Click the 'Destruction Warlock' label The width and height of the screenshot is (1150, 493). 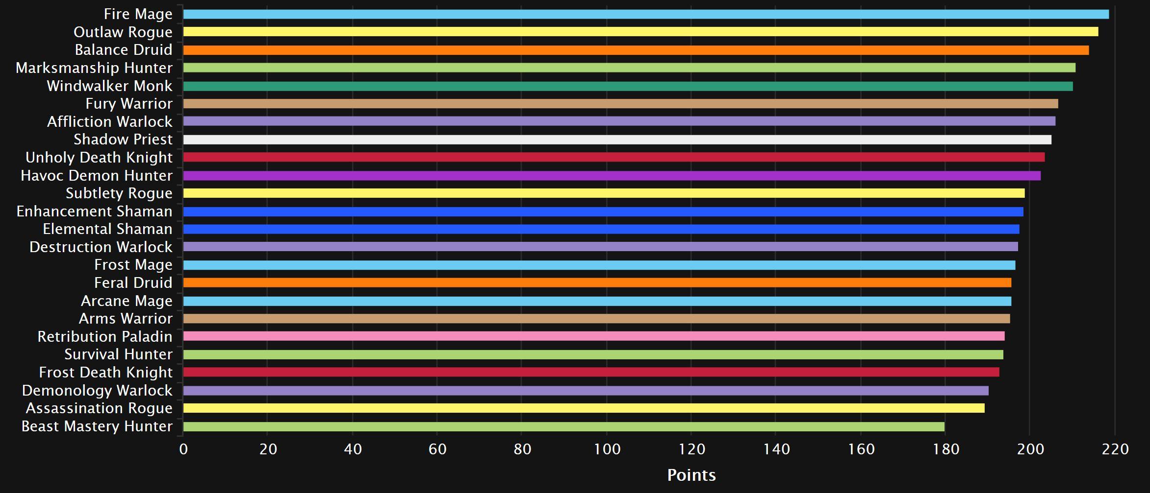101,247
